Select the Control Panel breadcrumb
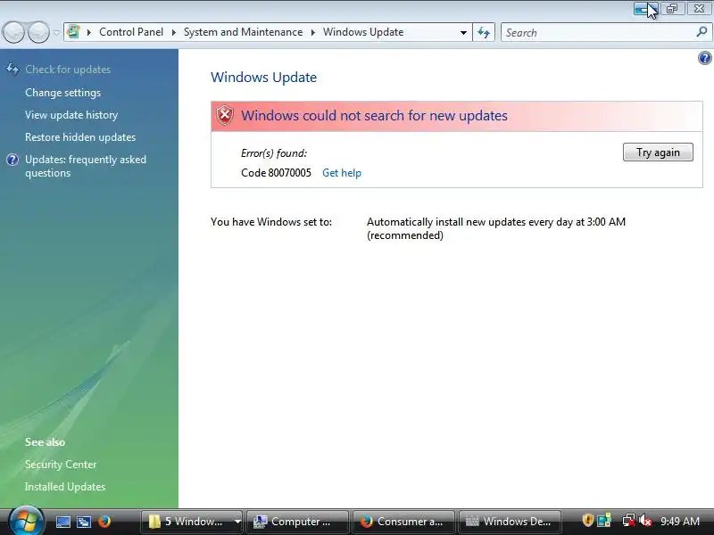This screenshot has width=714, height=535. 131,32
